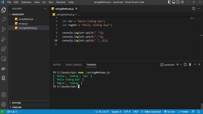Open the Go menu
The width and height of the screenshot is (203, 114).
click(44, 2)
